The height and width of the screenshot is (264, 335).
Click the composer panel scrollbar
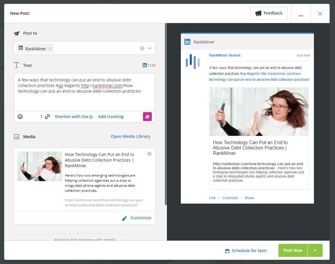tap(166, 114)
